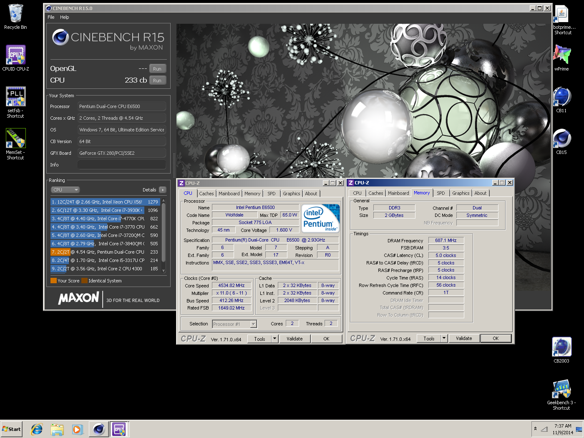The height and width of the screenshot is (438, 584).
Task: Switch to CPU tab in right CPU-Z
Action: pyautogui.click(x=357, y=193)
